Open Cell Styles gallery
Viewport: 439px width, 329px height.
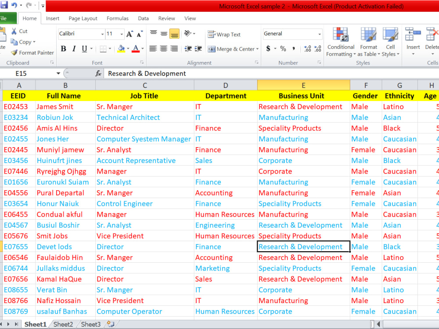390,43
